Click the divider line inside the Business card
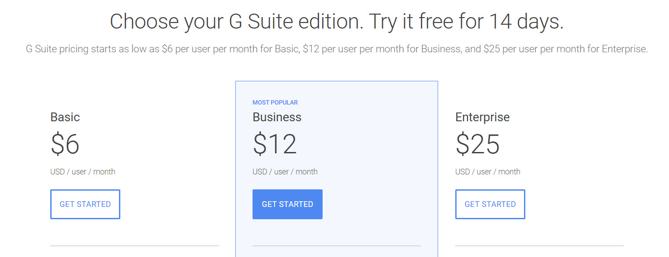The width and height of the screenshot is (669, 257). pos(337,246)
